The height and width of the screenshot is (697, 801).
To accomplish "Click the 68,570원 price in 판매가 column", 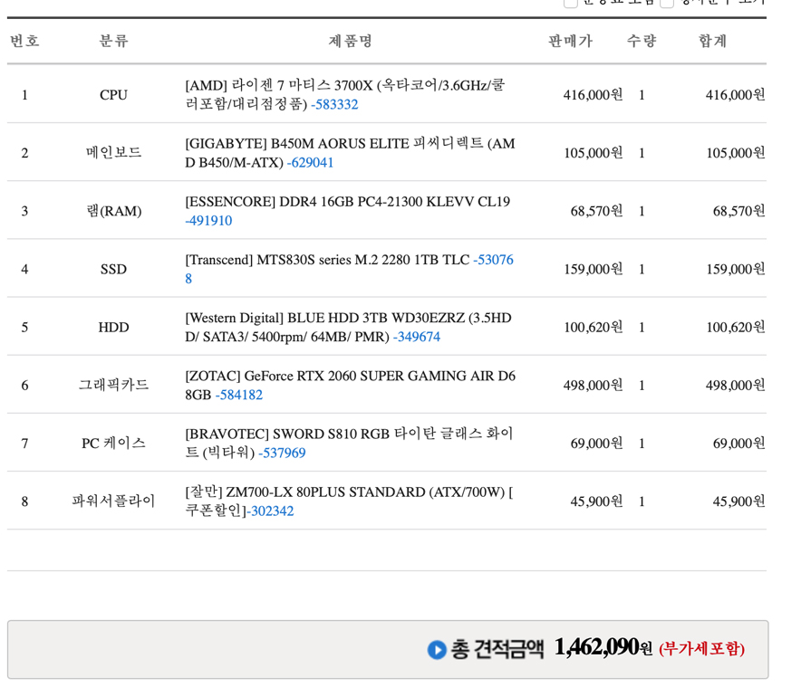I will [596, 211].
